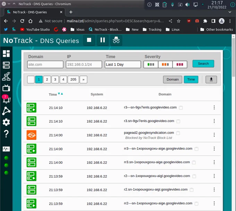Select the NoTrack - DNS Queries browser tab
This screenshot has width=236, height=211.
tap(35, 12)
